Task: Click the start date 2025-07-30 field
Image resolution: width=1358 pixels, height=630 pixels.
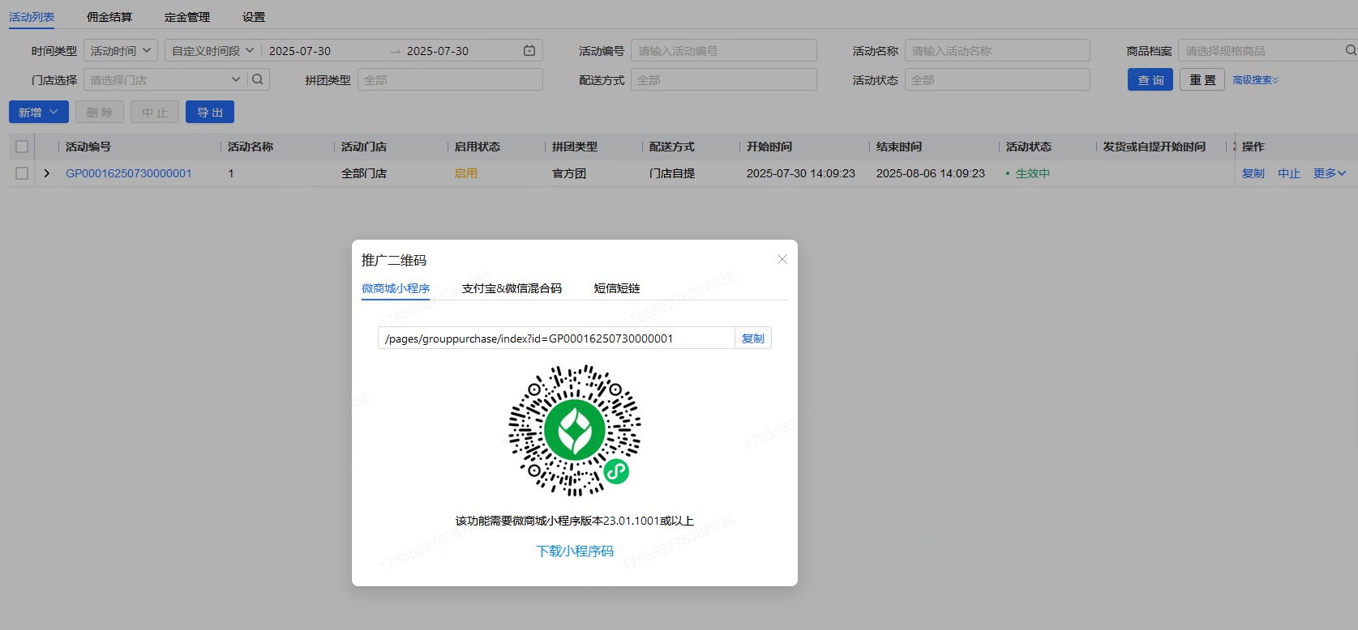Action: point(323,50)
